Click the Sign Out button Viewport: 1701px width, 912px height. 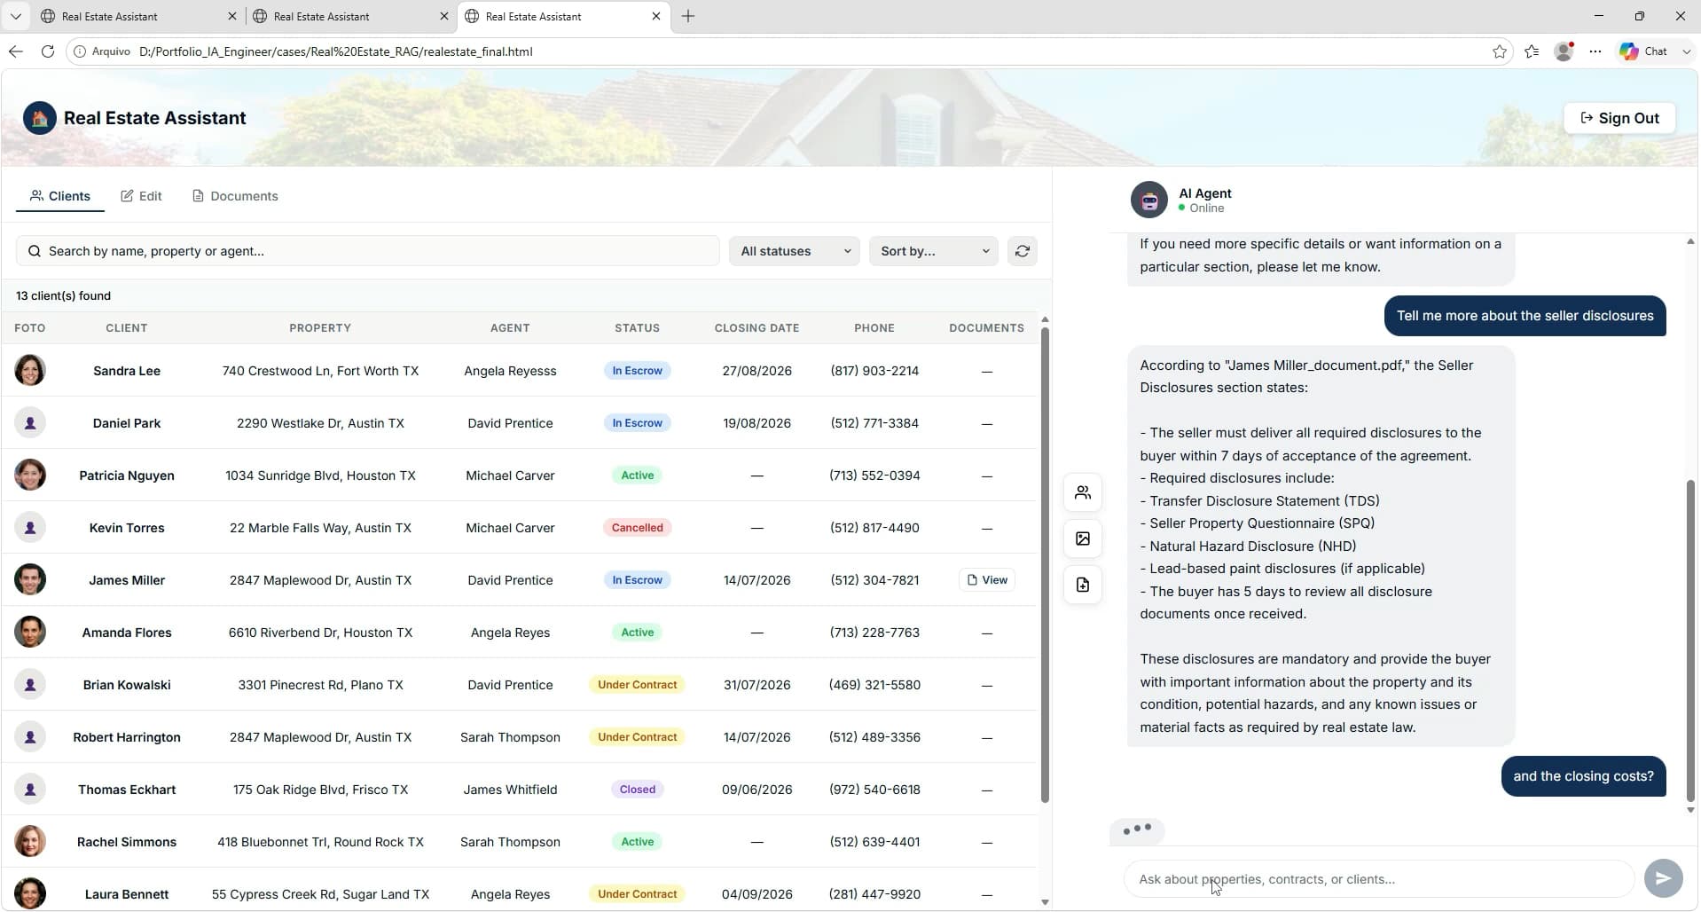pyautogui.click(x=1619, y=118)
